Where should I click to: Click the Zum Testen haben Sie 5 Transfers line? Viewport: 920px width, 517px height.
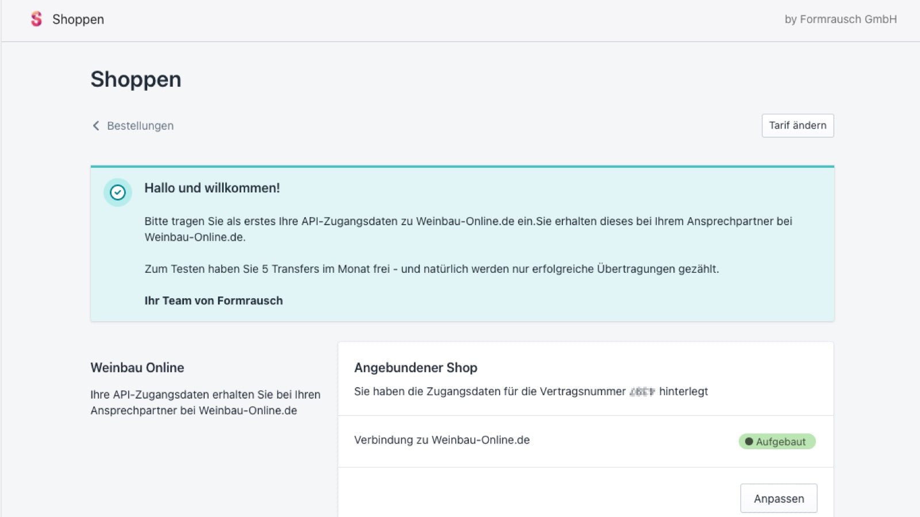(x=432, y=269)
